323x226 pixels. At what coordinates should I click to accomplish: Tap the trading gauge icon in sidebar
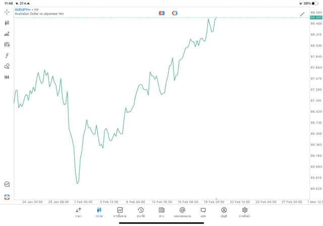coord(7,185)
